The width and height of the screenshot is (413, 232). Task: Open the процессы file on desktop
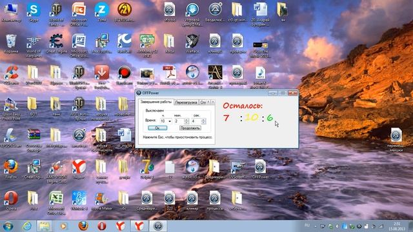pyautogui.click(x=215, y=200)
